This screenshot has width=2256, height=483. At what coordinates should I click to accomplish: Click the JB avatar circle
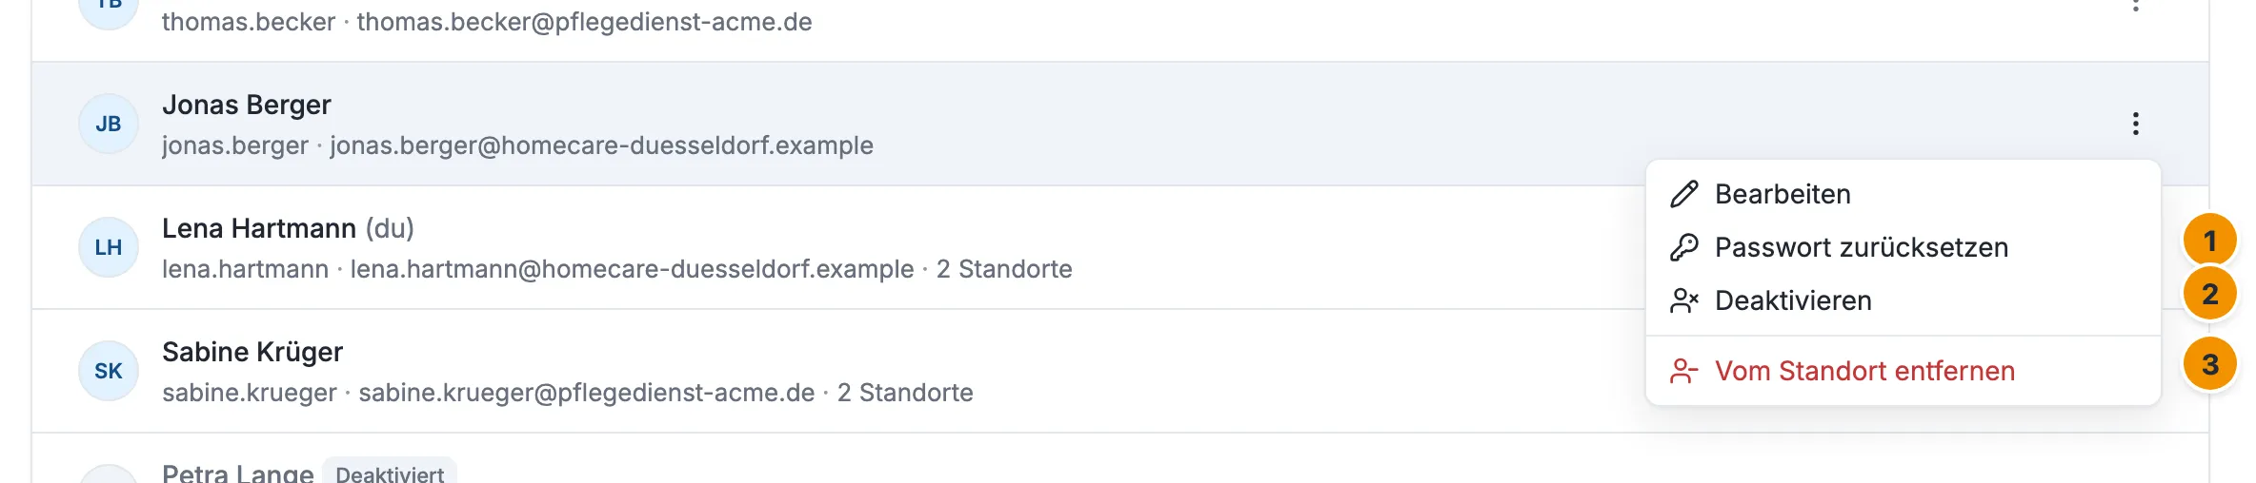coord(109,124)
